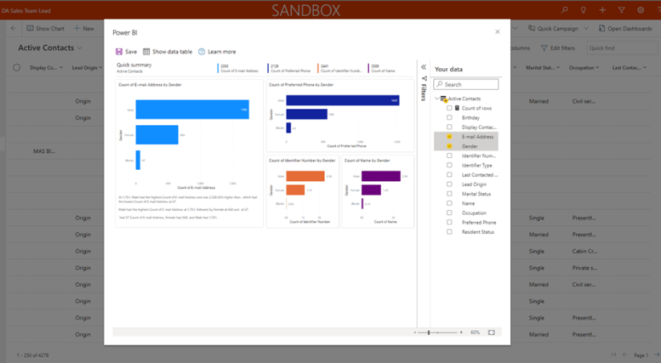Collapse the Active Contacts tree node

[x=436, y=99]
